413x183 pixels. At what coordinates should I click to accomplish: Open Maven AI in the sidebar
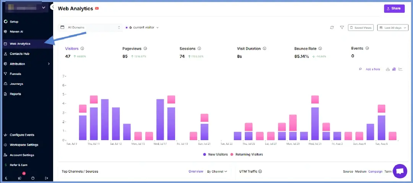(16, 32)
